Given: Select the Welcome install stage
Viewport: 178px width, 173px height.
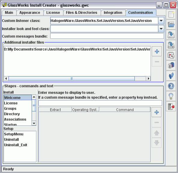Looking at the screenshot, I should coord(18,97).
